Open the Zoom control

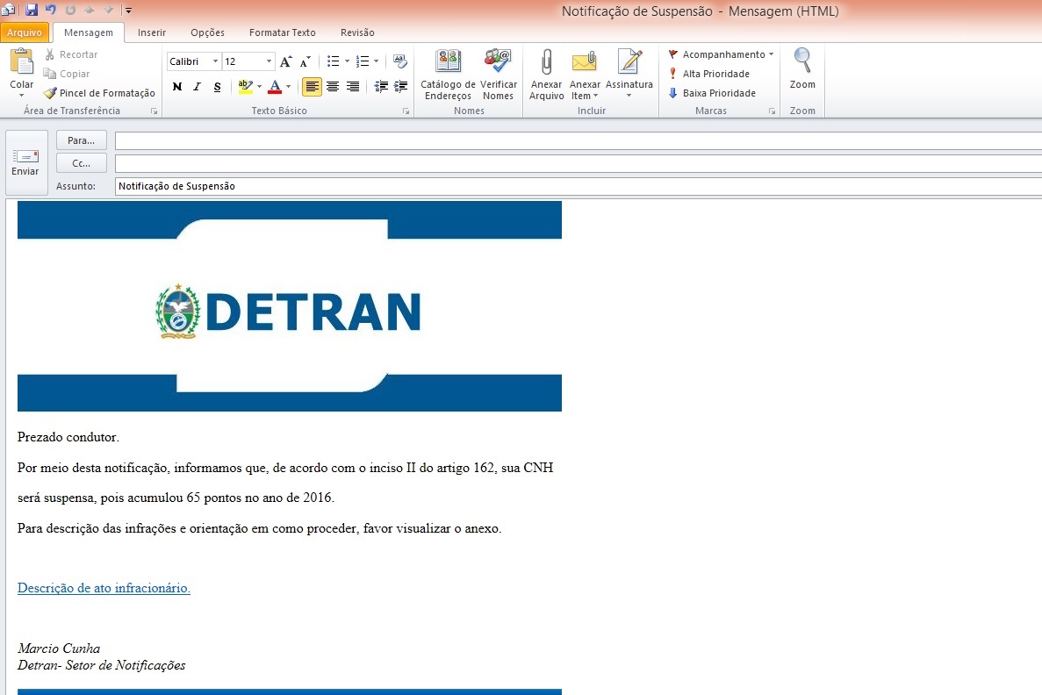(x=801, y=75)
